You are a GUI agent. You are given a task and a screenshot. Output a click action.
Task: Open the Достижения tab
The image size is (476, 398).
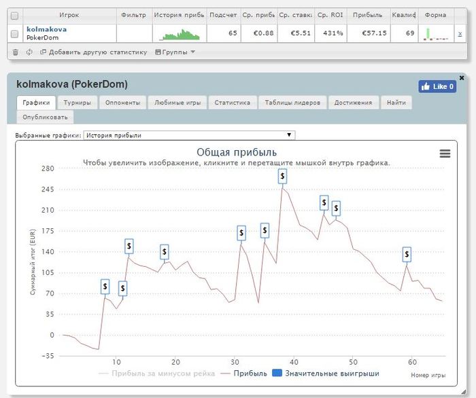pyautogui.click(x=353, y=103)
